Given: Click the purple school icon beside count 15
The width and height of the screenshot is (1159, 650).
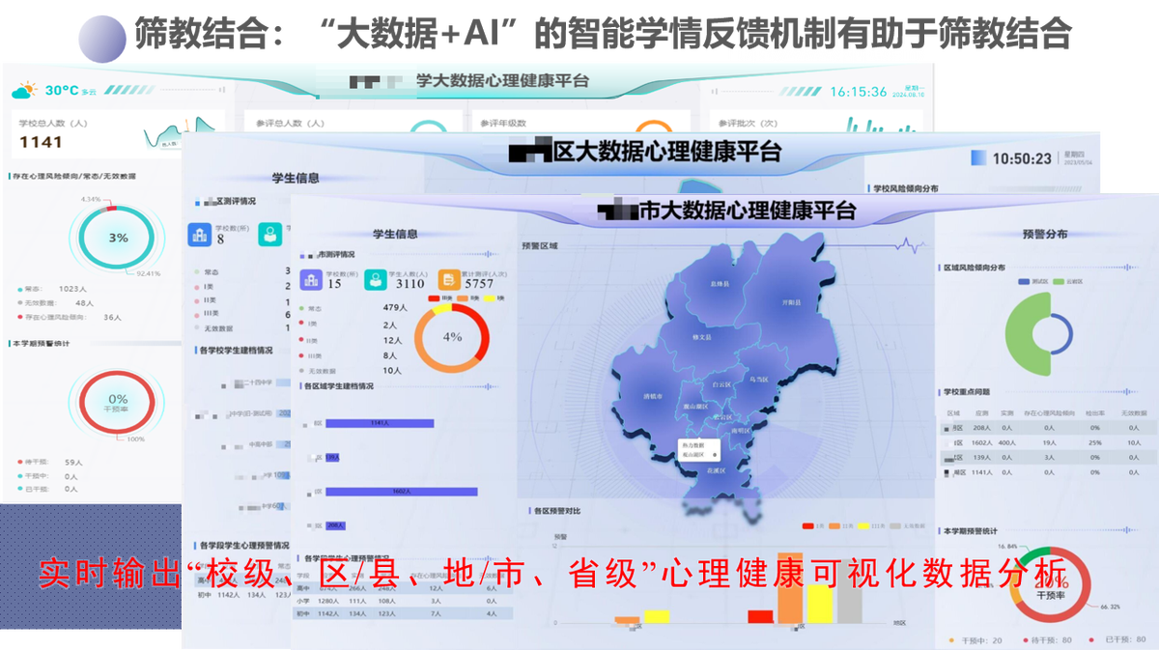Looking at the screenshot, I should point(312,280).
